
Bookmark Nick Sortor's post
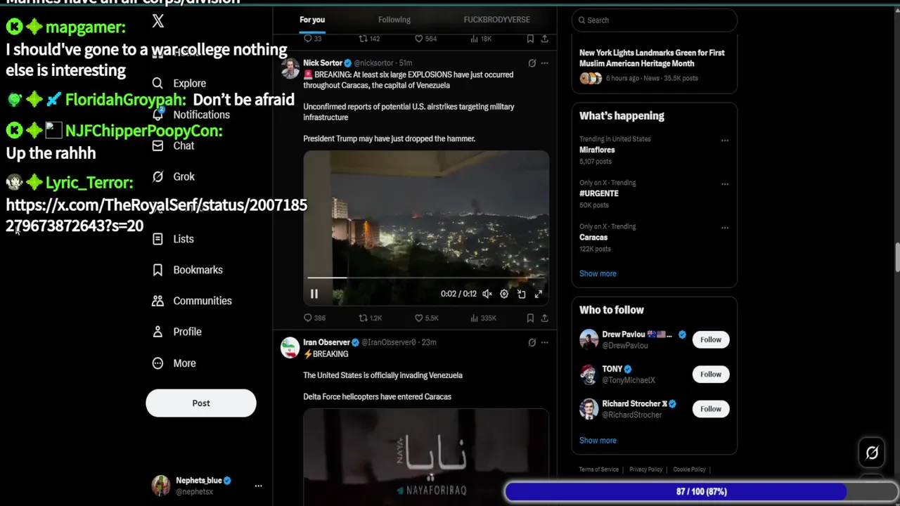point(530,318)
